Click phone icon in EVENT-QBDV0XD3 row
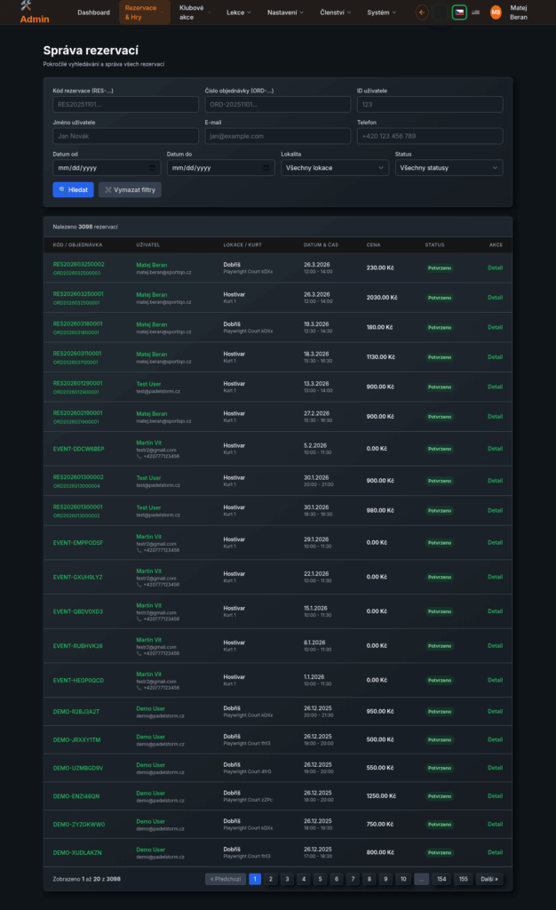The image size is (556, 910). tap(139, 619)
